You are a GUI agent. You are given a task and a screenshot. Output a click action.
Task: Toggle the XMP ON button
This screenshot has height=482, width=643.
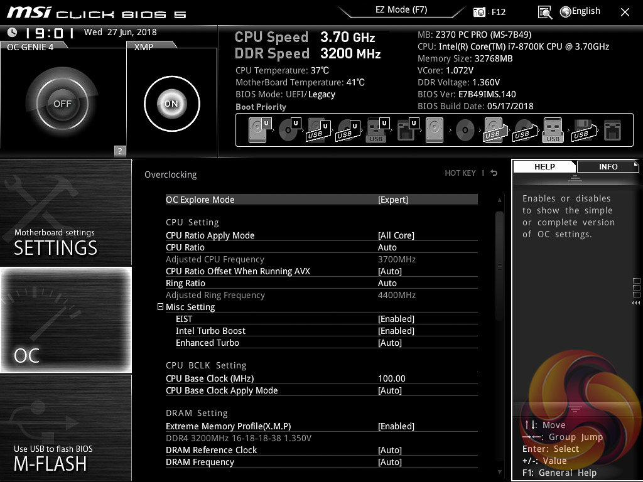(171, 104)
